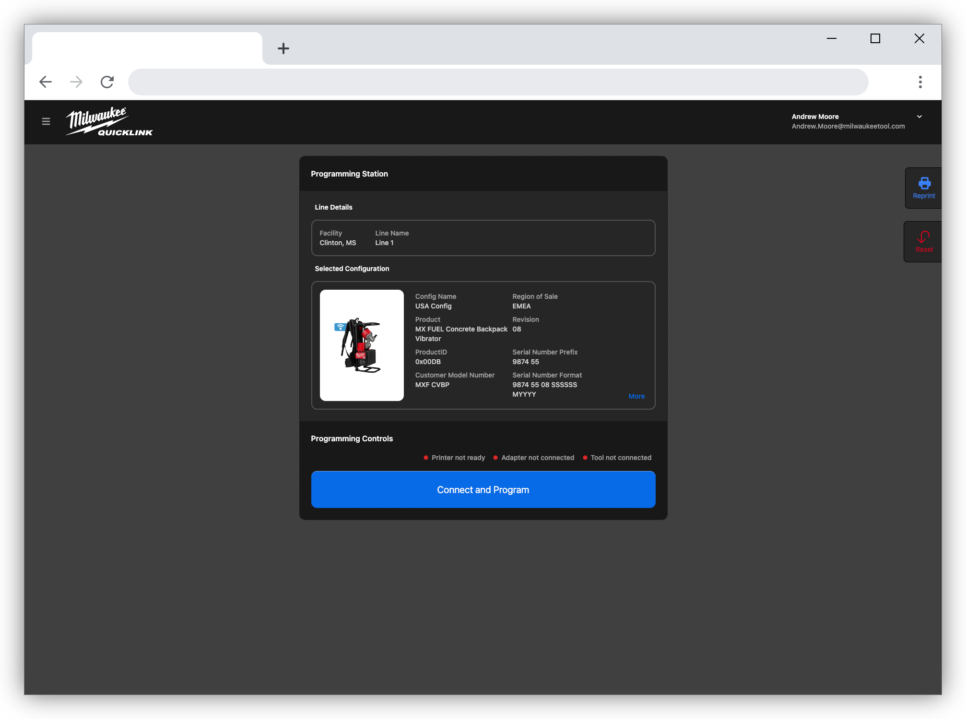Click the Reset arrow icon
Screen dimensions: 966x719
924,236
